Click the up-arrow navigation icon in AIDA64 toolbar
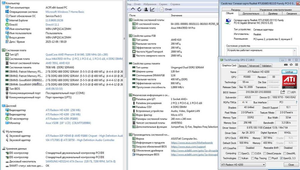The height and width of the screenshot is (170, 300). [133, 9]
